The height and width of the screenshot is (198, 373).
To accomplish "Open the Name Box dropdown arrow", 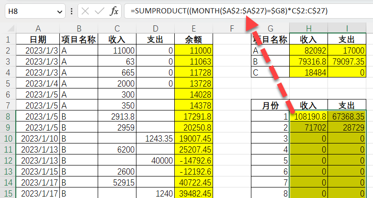I will [x=60, y=11].
